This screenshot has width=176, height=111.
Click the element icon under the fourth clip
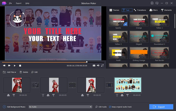(x=127, y=95)
